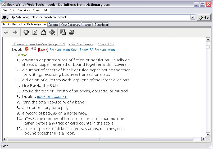Open the home page via house icon
The width and height of the screenshot is (213, 149).
[43, 32]
